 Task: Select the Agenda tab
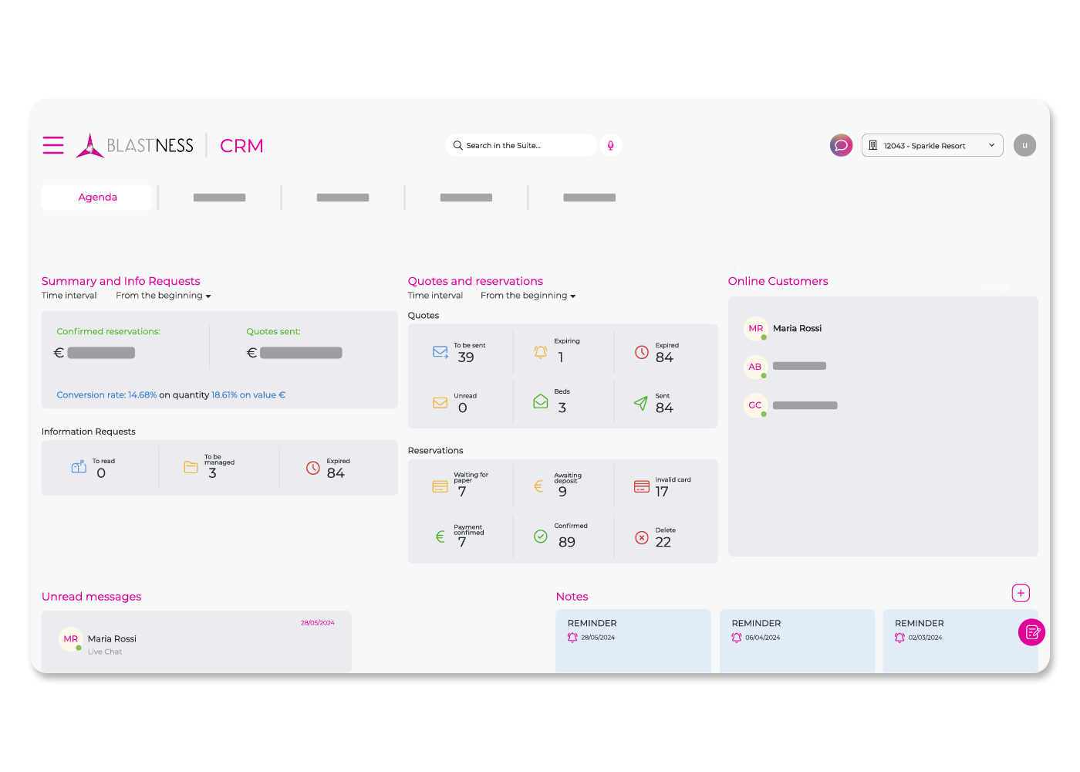point(97,198)
